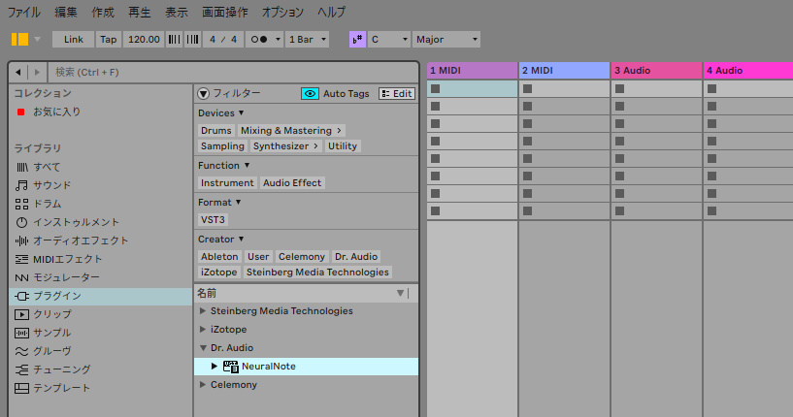Select the Audio Effects (オーディオエフェクト) category
Viewport: 793px width, 417px height.
pos(81,241)
